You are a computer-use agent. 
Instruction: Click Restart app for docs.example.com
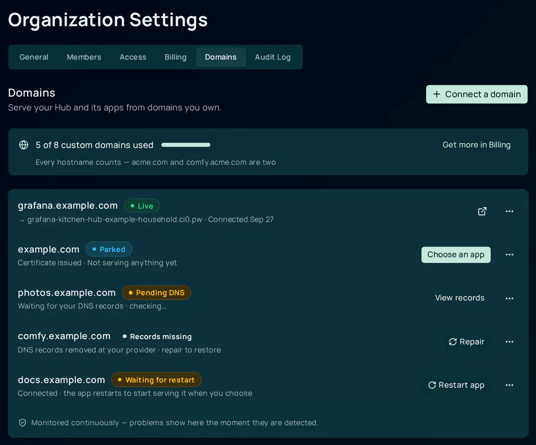(x=456, y=385)
